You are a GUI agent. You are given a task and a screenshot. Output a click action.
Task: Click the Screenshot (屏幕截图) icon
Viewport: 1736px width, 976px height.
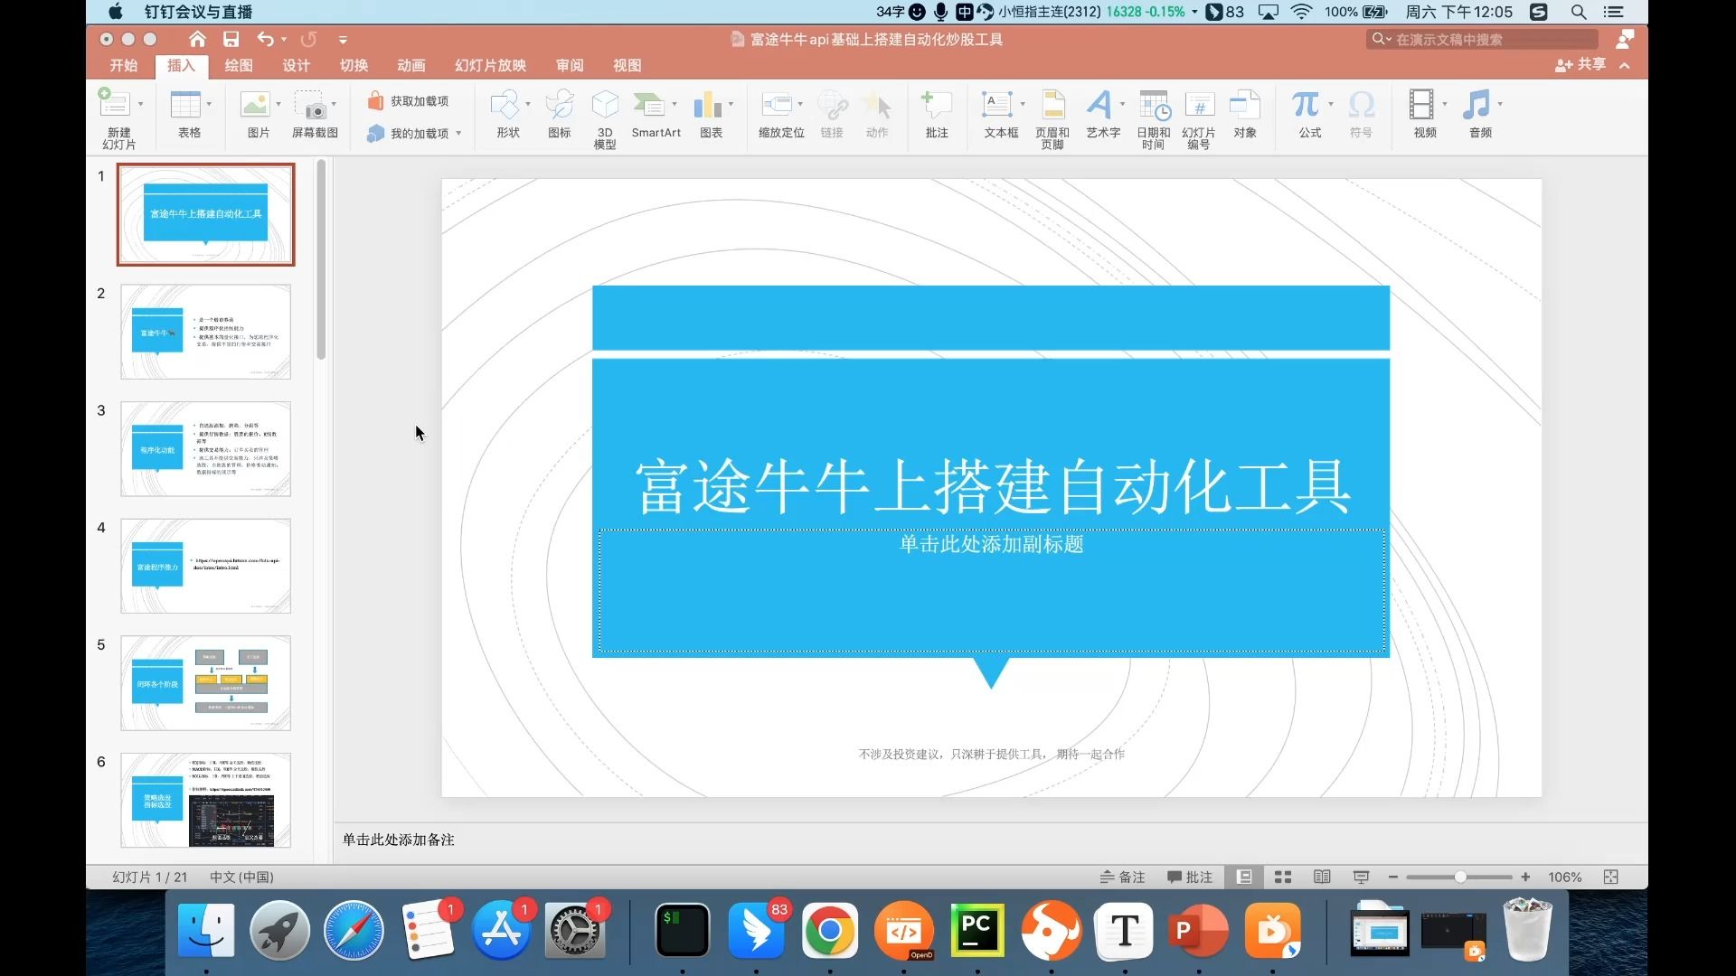[x=310, y=105]
